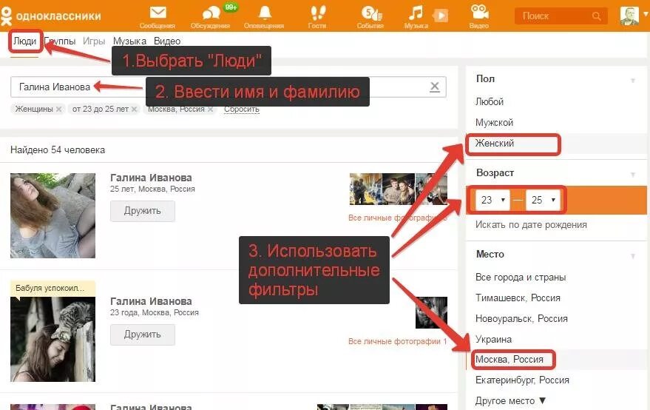Click the Бабуля успокоил... status note
Image resolution: width=650 pixels, height=410 pixels.
(x=53, y=289)
